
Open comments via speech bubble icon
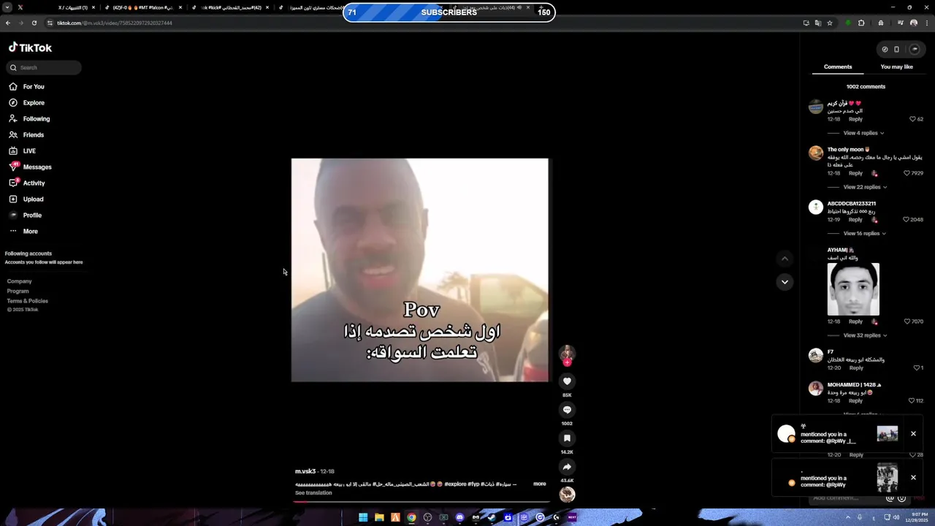point(567,410)
